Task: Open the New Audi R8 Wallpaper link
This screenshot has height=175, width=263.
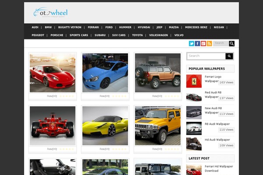Action: point(213,110)
